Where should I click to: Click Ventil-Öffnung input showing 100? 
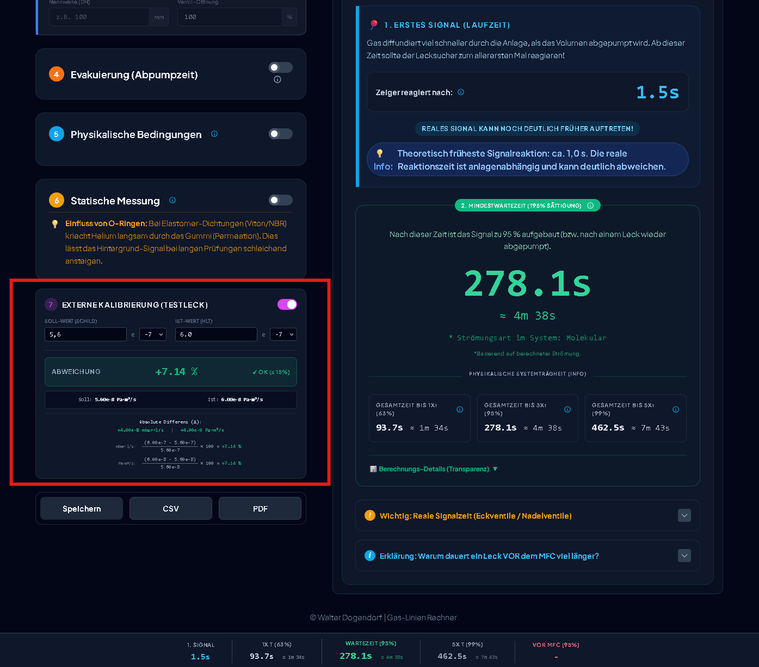[230, 17]
